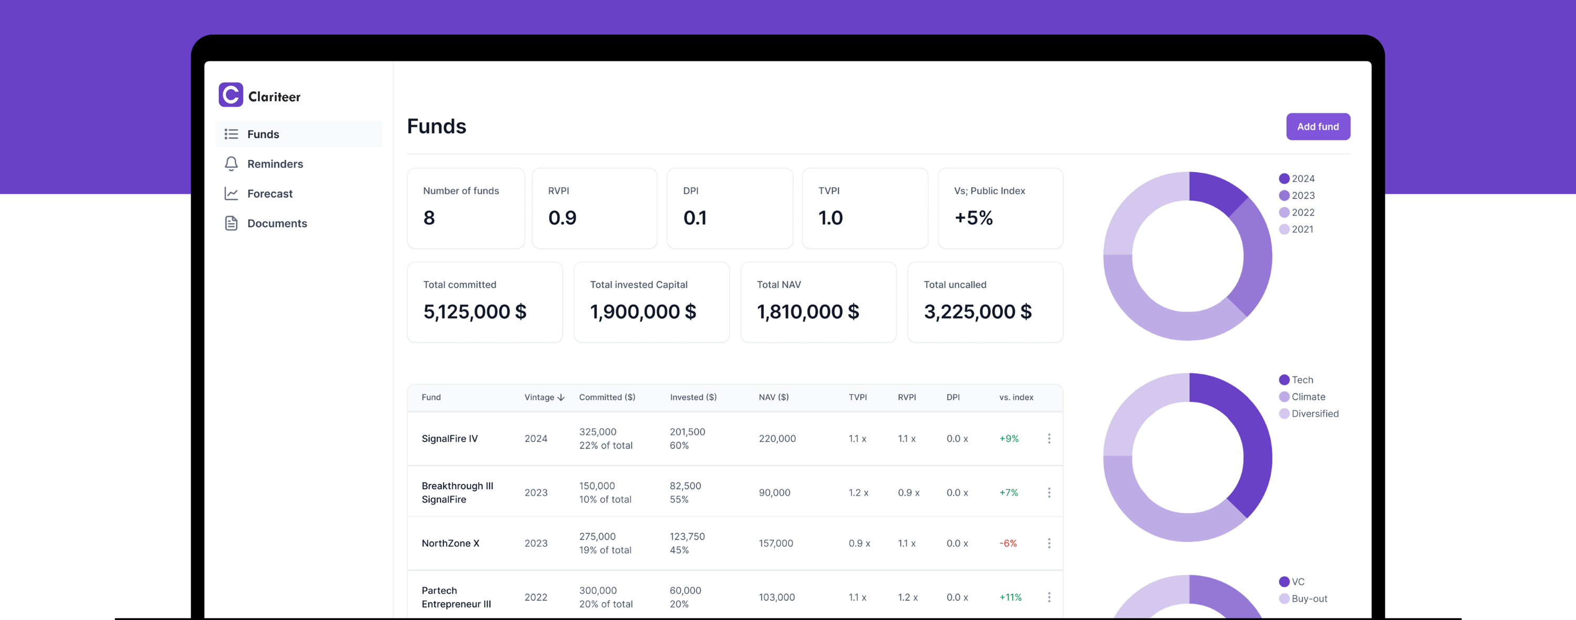This screenshot has height=620, width=1576.
Task: Click the SignalFire IV fund name
Action: [450, 439]
